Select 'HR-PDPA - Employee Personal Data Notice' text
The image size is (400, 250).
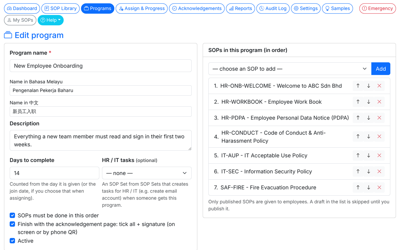tap(285, 118)
